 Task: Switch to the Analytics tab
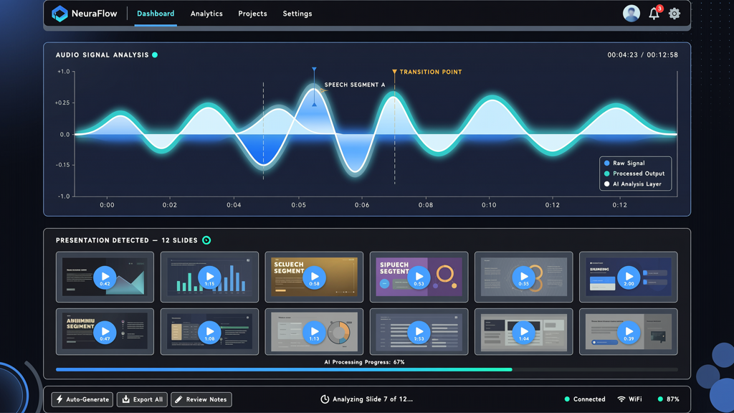pos(206,14)
